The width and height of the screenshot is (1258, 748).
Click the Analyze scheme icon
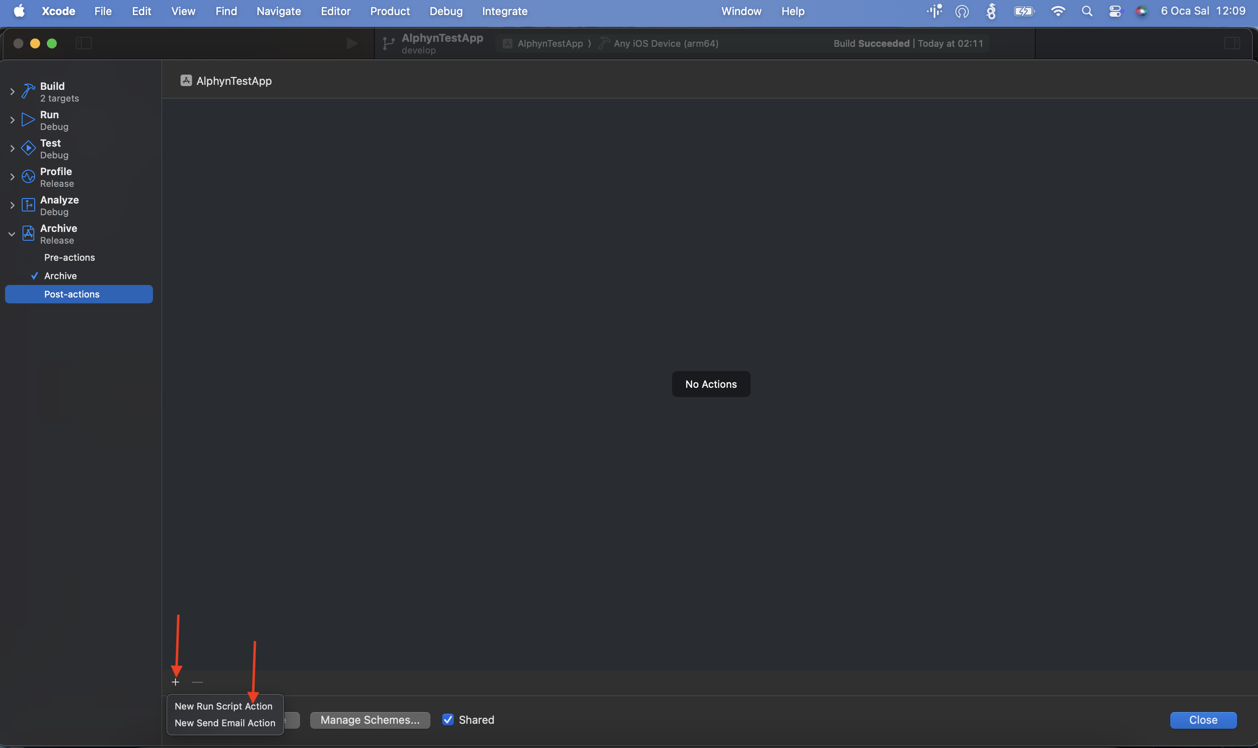pos(28,205)
